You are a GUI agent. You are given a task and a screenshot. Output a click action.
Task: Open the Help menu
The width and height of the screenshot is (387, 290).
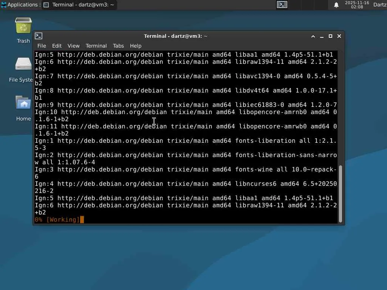tap(136, 46)
